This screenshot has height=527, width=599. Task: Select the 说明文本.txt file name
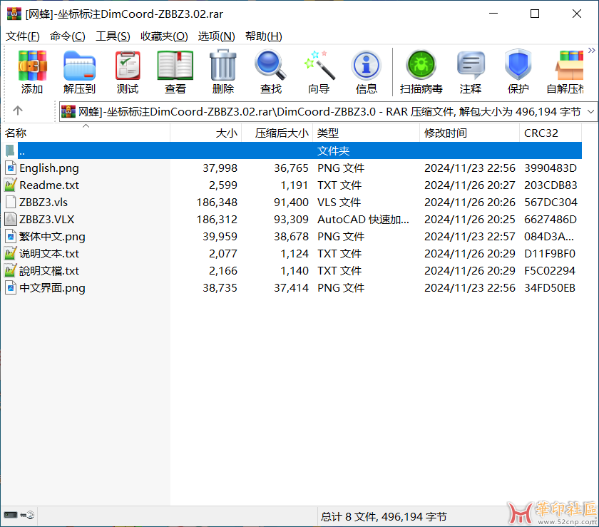point(49,253)
